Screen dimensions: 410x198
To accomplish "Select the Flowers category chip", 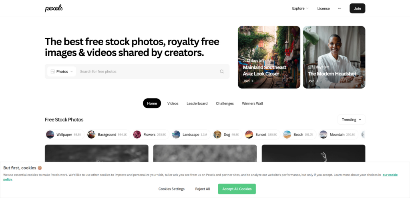I will (x=151, y=135).
